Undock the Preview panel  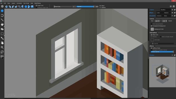pyautogui.click(x=175, y=55)
